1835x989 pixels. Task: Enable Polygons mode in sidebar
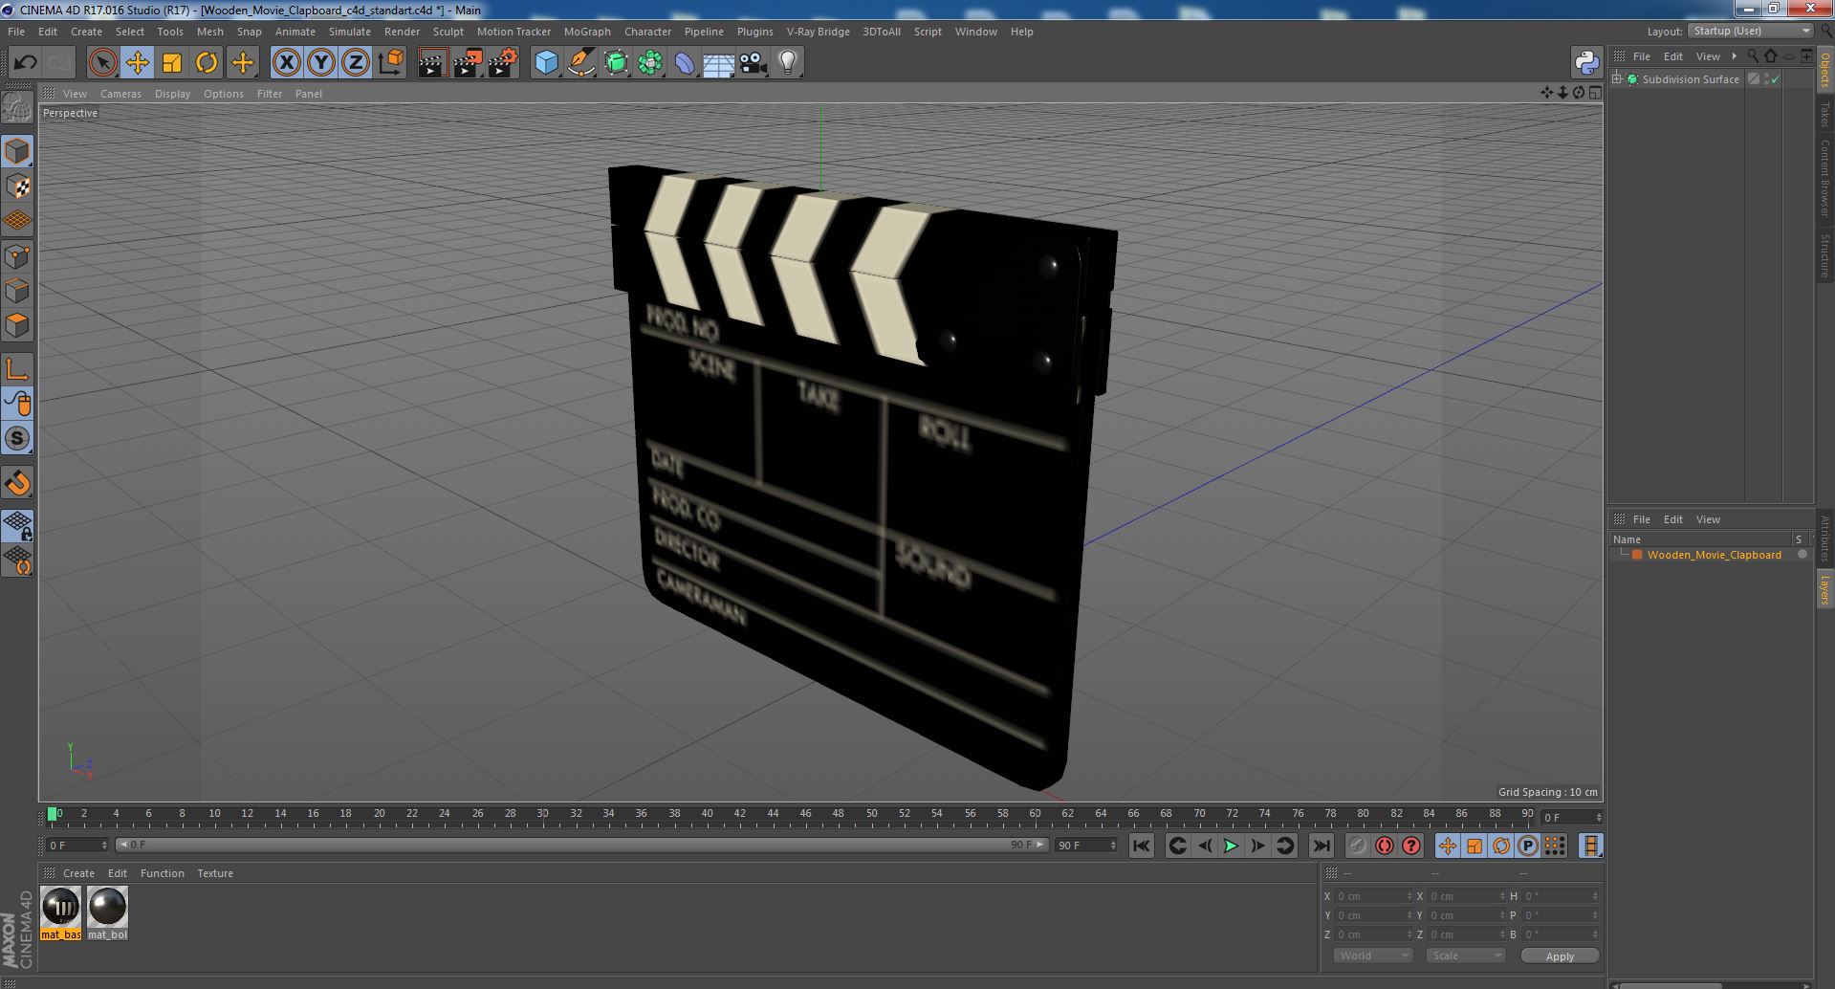17,325
